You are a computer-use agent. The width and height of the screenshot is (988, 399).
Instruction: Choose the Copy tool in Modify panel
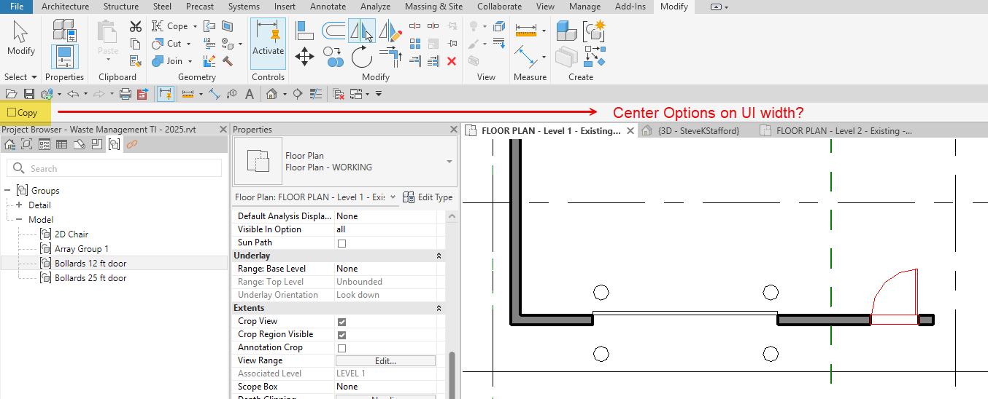333,57
